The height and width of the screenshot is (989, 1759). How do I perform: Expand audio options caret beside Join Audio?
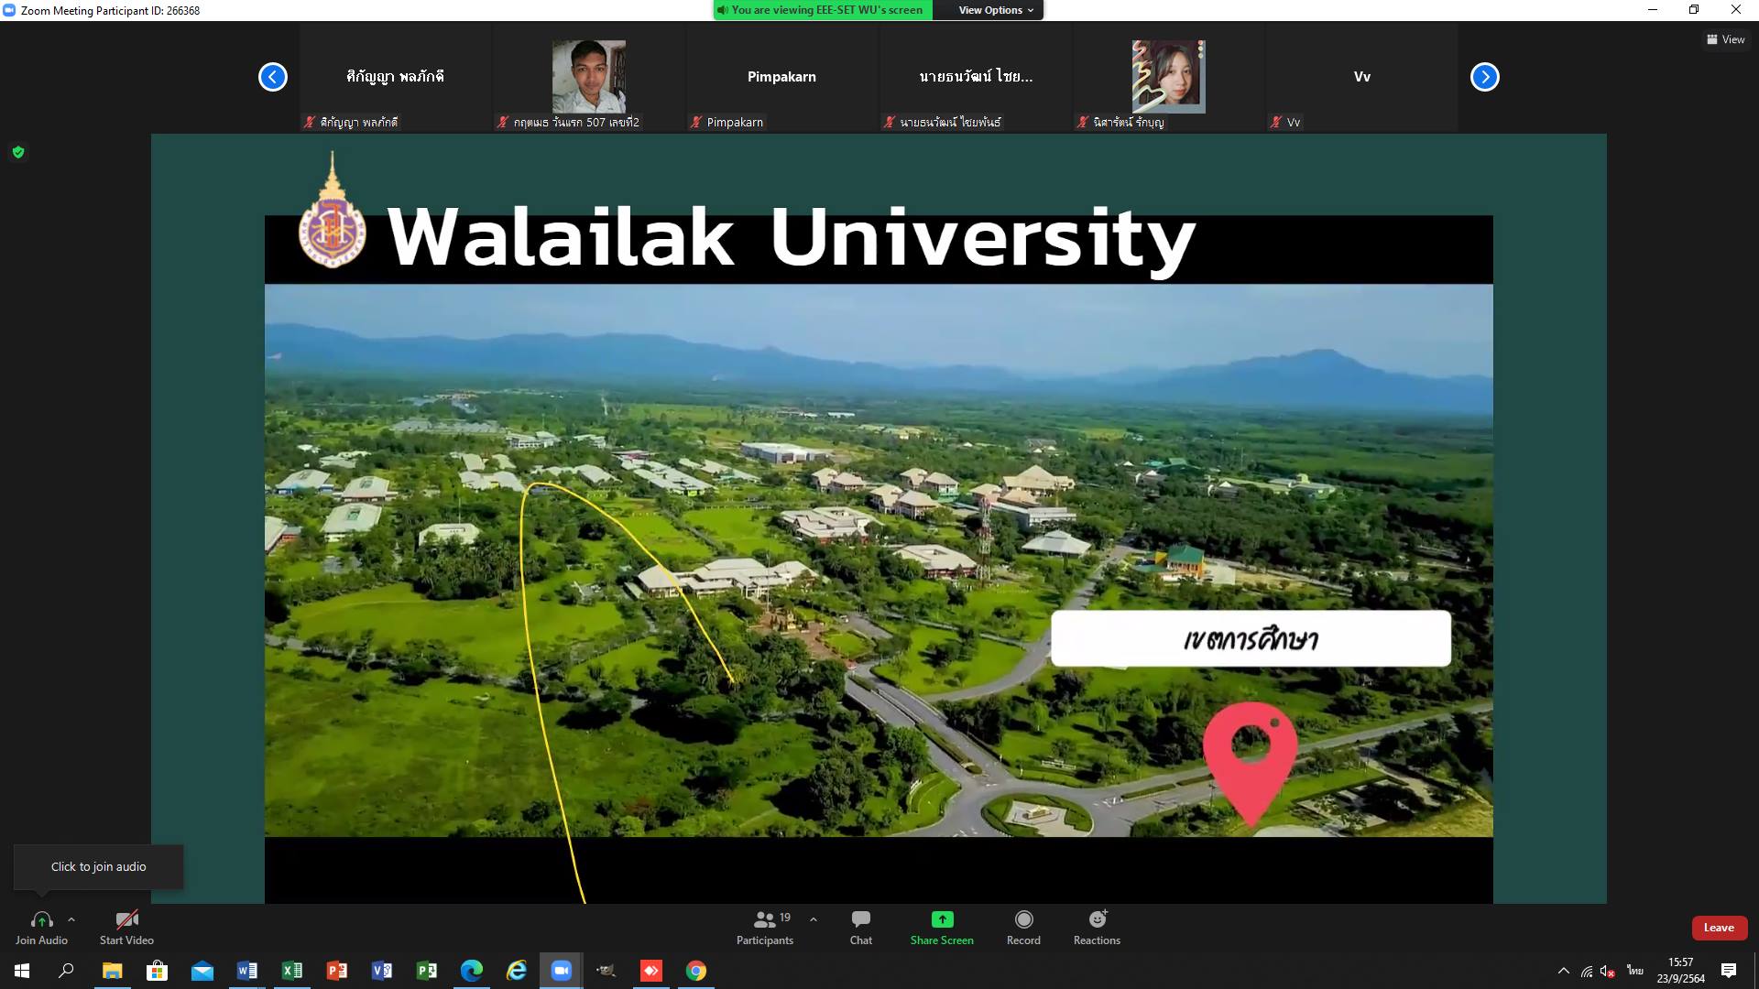[71, 919]
